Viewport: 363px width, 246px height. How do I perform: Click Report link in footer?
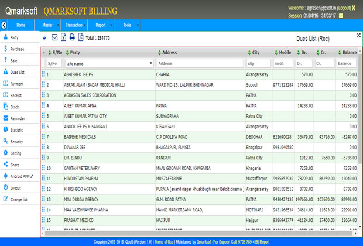pyautogui.click(x=265, y=242)
